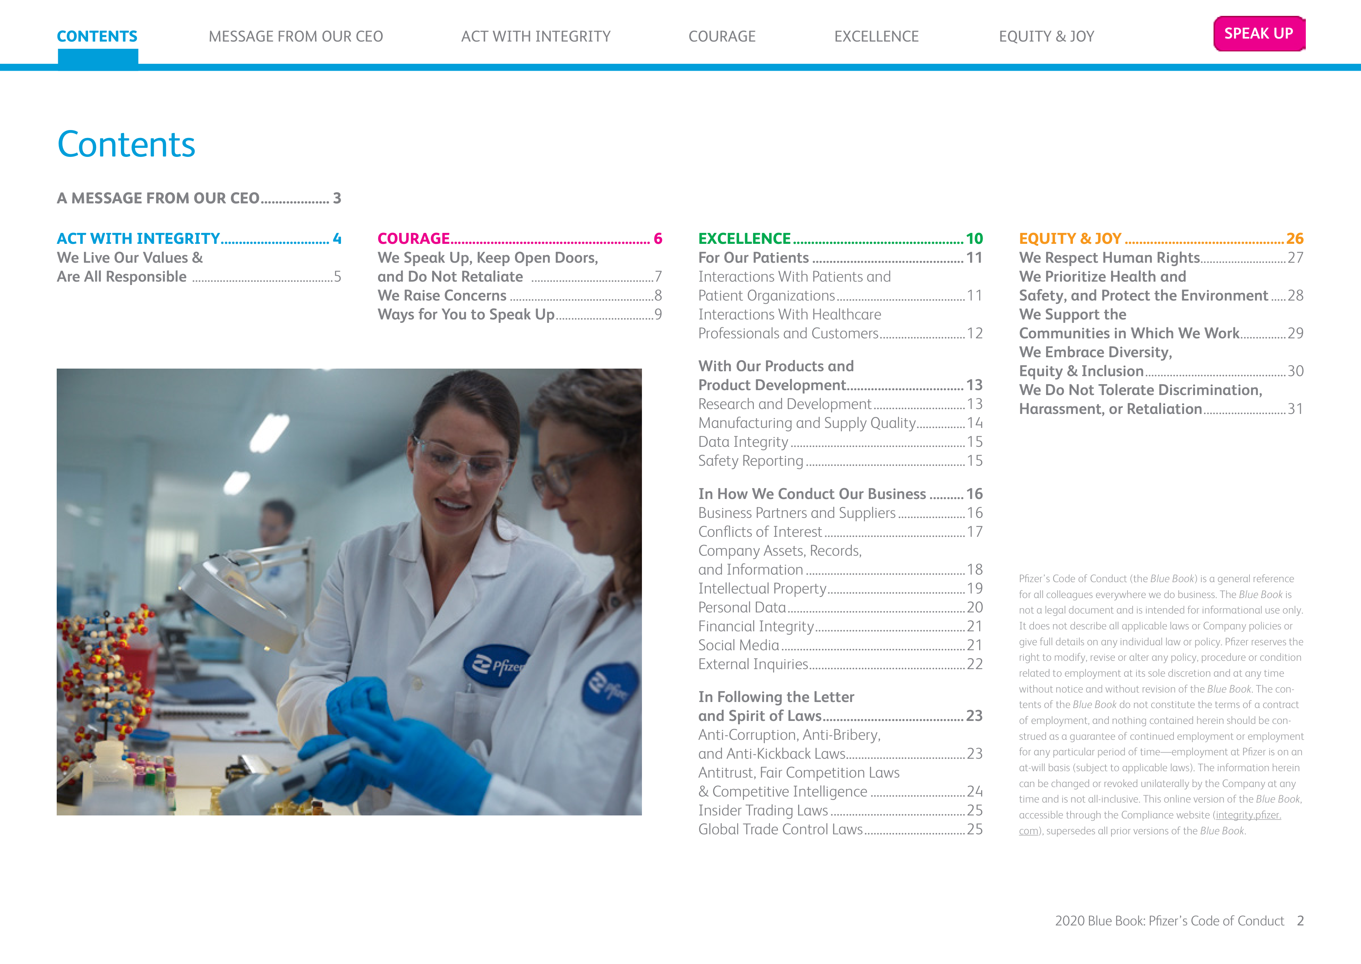Open 'Communities in Which We Work' entry
The height and width of the screenshot is (964, 1361).
click(1161, 333)
